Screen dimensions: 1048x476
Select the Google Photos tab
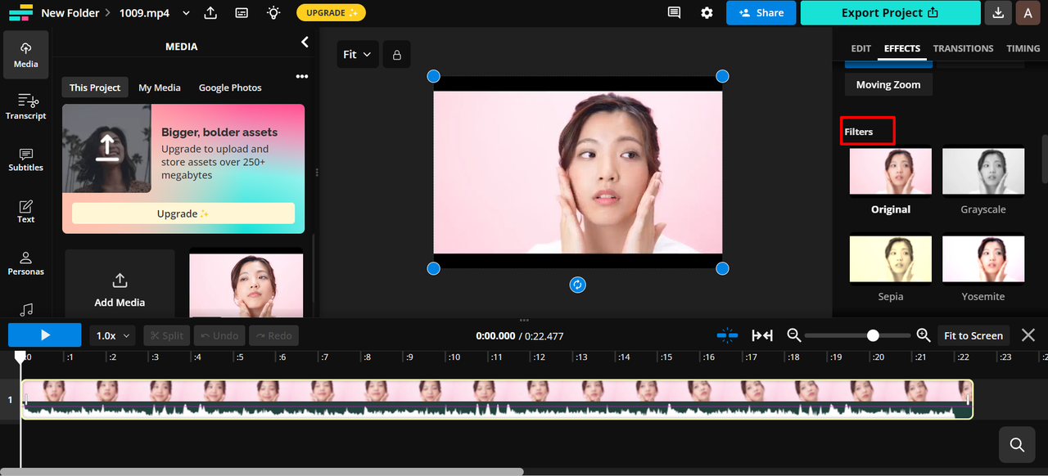click(x=230, y=88)
